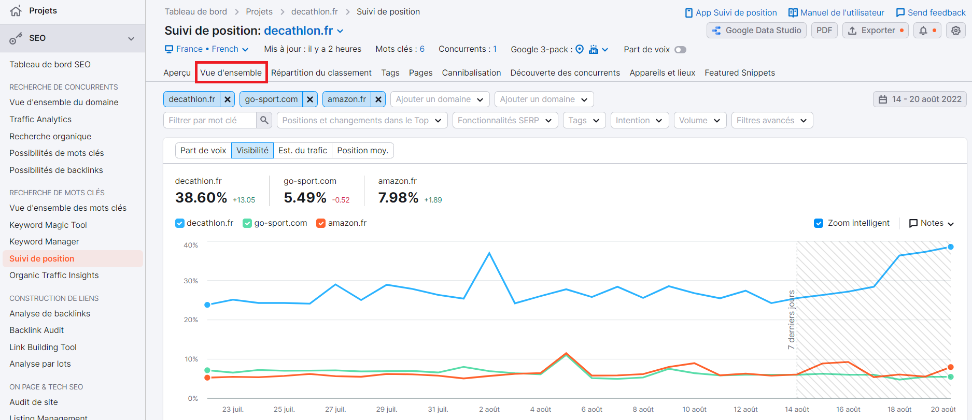Image resolution: width=972 pixels, height=420 pixels.
Task: Select the Est. du trafic chart tab
Action: (303, 151)
